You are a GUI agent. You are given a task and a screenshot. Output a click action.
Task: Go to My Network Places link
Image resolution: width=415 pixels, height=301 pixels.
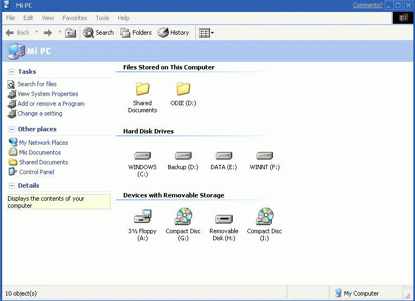(43, 143)
